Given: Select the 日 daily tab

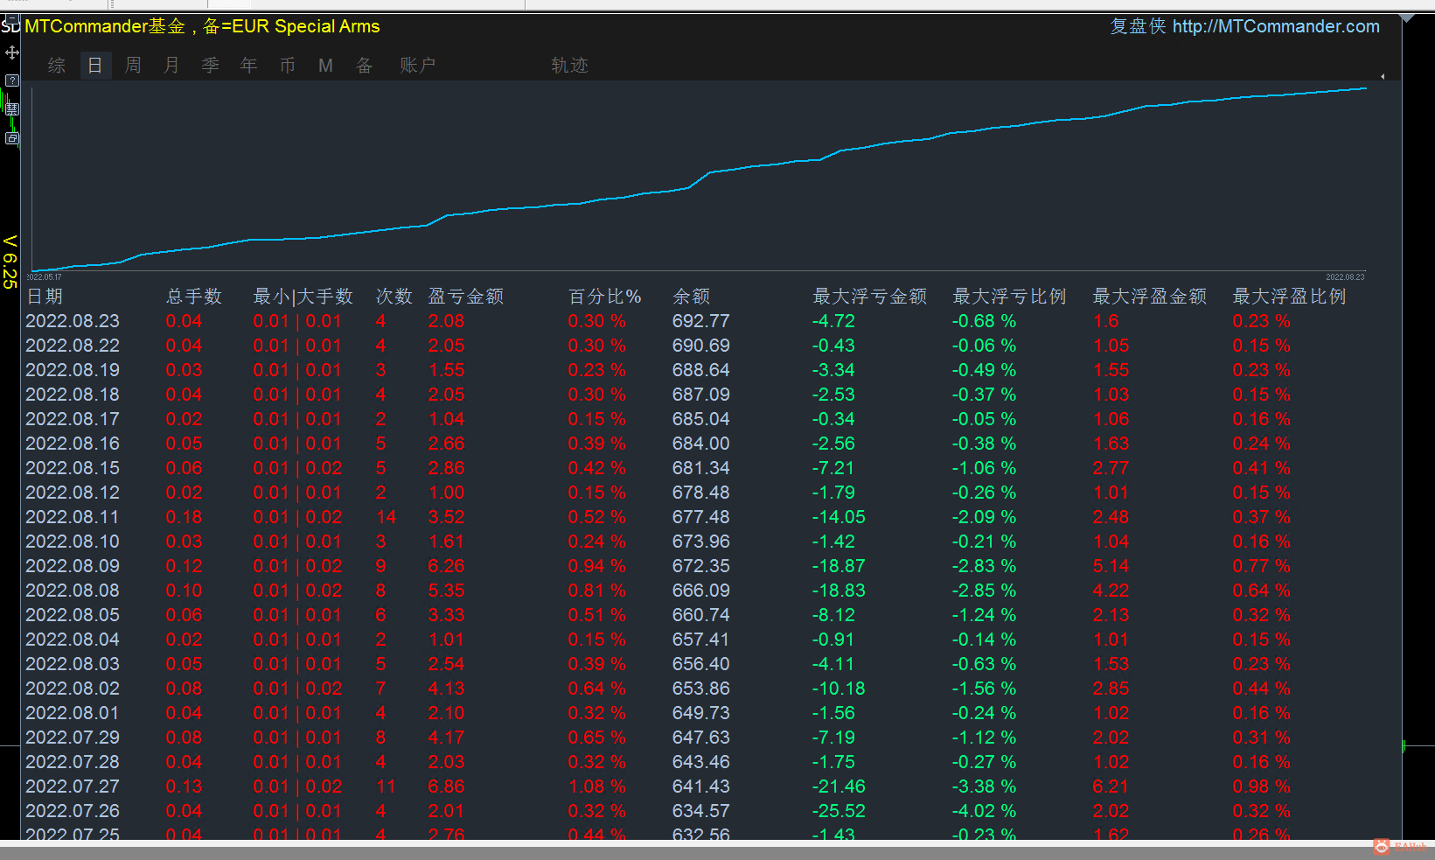Looking at the screenshot, I should click(x=95, y=66).
